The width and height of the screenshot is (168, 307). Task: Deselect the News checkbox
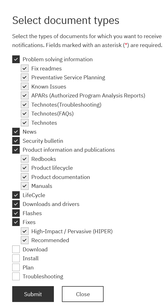[x=16, y=132]
